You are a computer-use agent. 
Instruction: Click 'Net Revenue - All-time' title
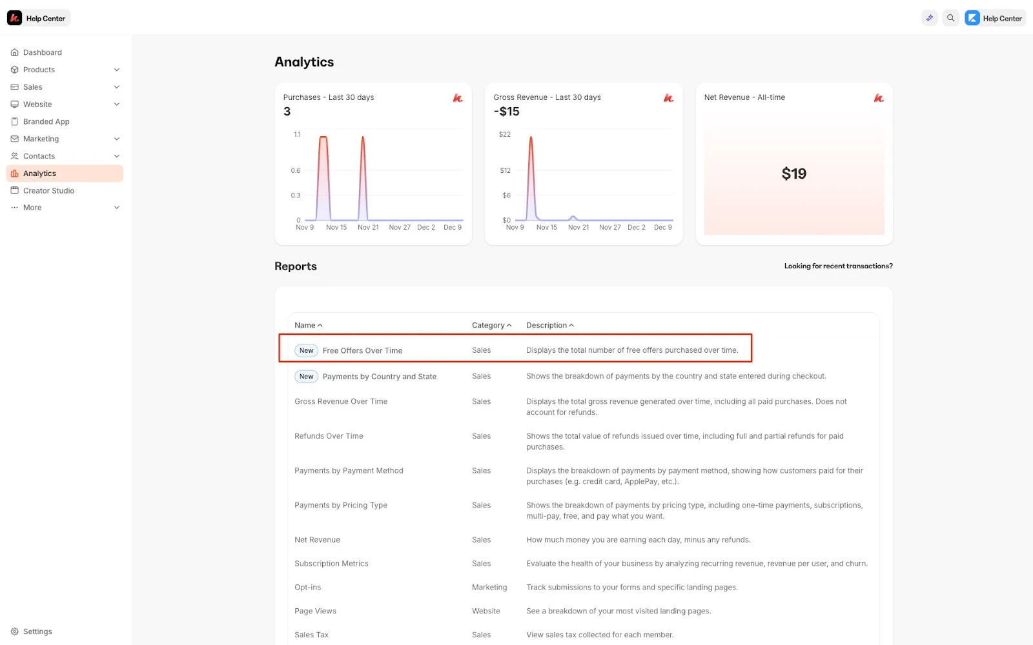click(x=744, y=97)
